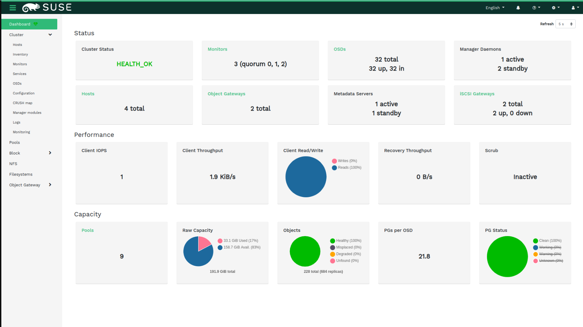Click the green heart health icon
The image size is (583, 327).
click(x=35, y=24)
